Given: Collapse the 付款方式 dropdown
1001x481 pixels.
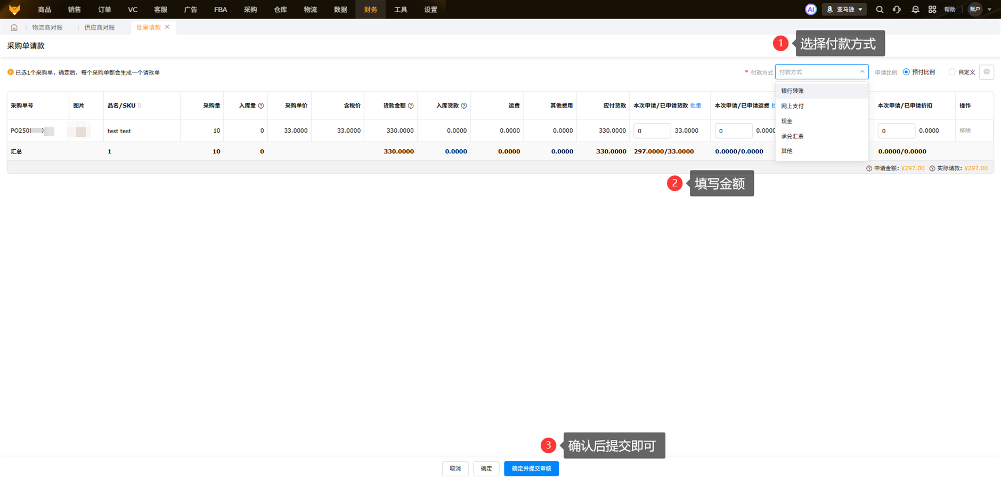Looking at the screenshot, I should 862,72.
